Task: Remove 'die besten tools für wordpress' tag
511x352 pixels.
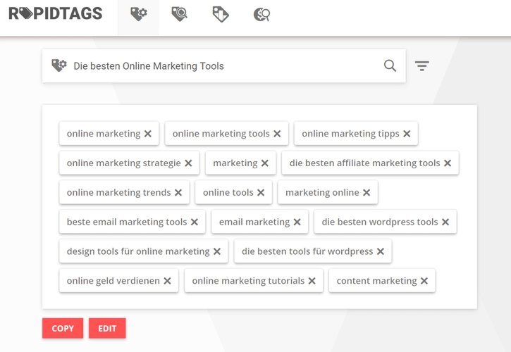Action: [x=381, y=251]
